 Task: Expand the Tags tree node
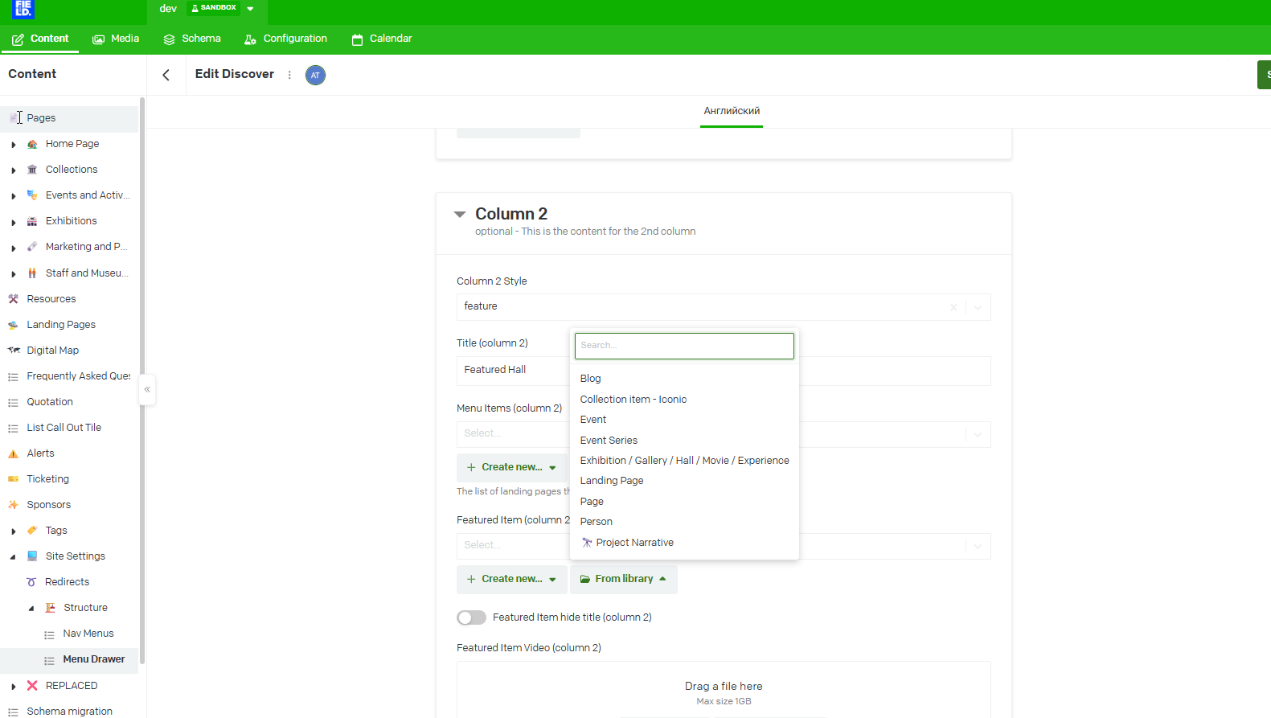pos(13,531)
